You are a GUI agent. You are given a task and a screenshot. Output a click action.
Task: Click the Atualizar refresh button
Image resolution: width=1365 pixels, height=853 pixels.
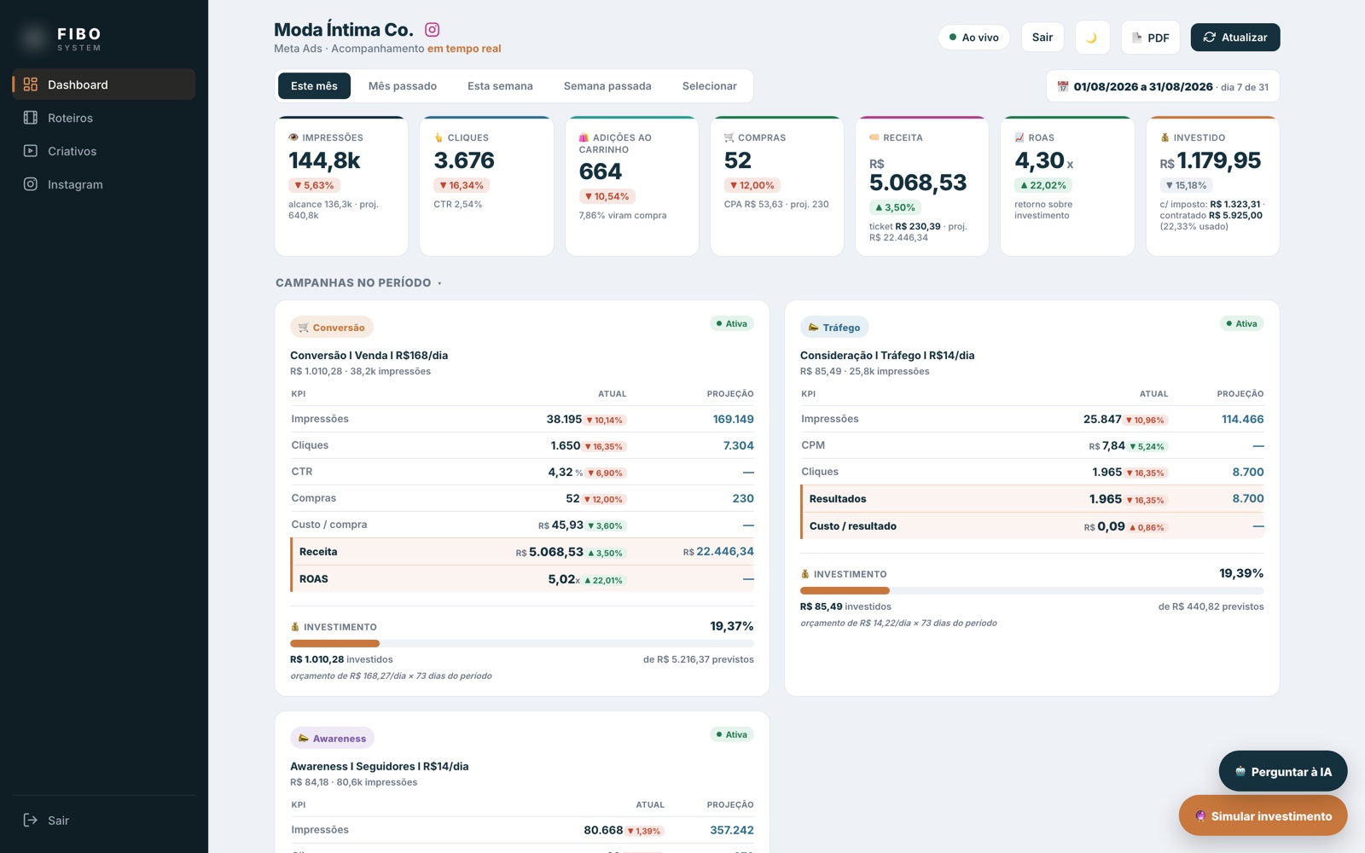(x=1235, y=38)
